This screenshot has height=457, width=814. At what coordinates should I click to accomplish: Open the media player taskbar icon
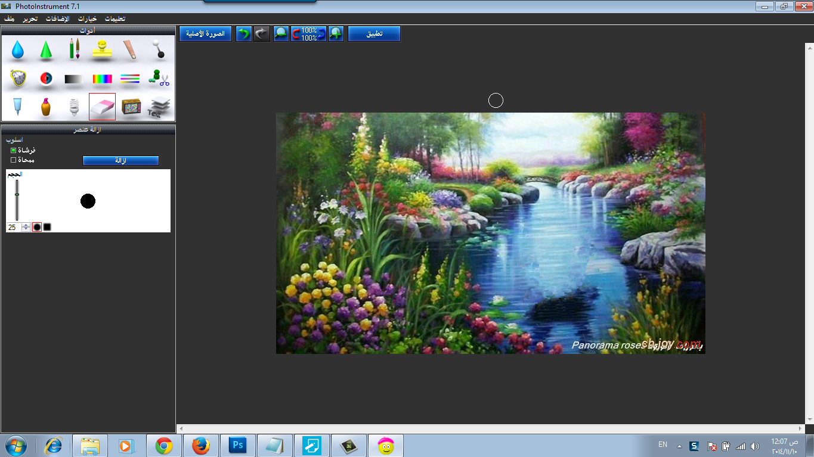click(127, 445)
